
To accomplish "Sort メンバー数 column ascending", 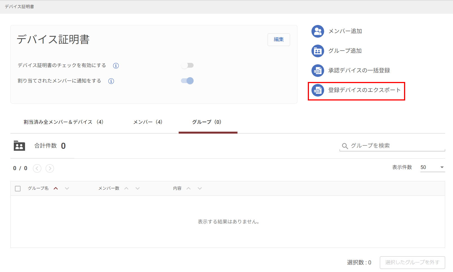I will [x=126, y=188].
